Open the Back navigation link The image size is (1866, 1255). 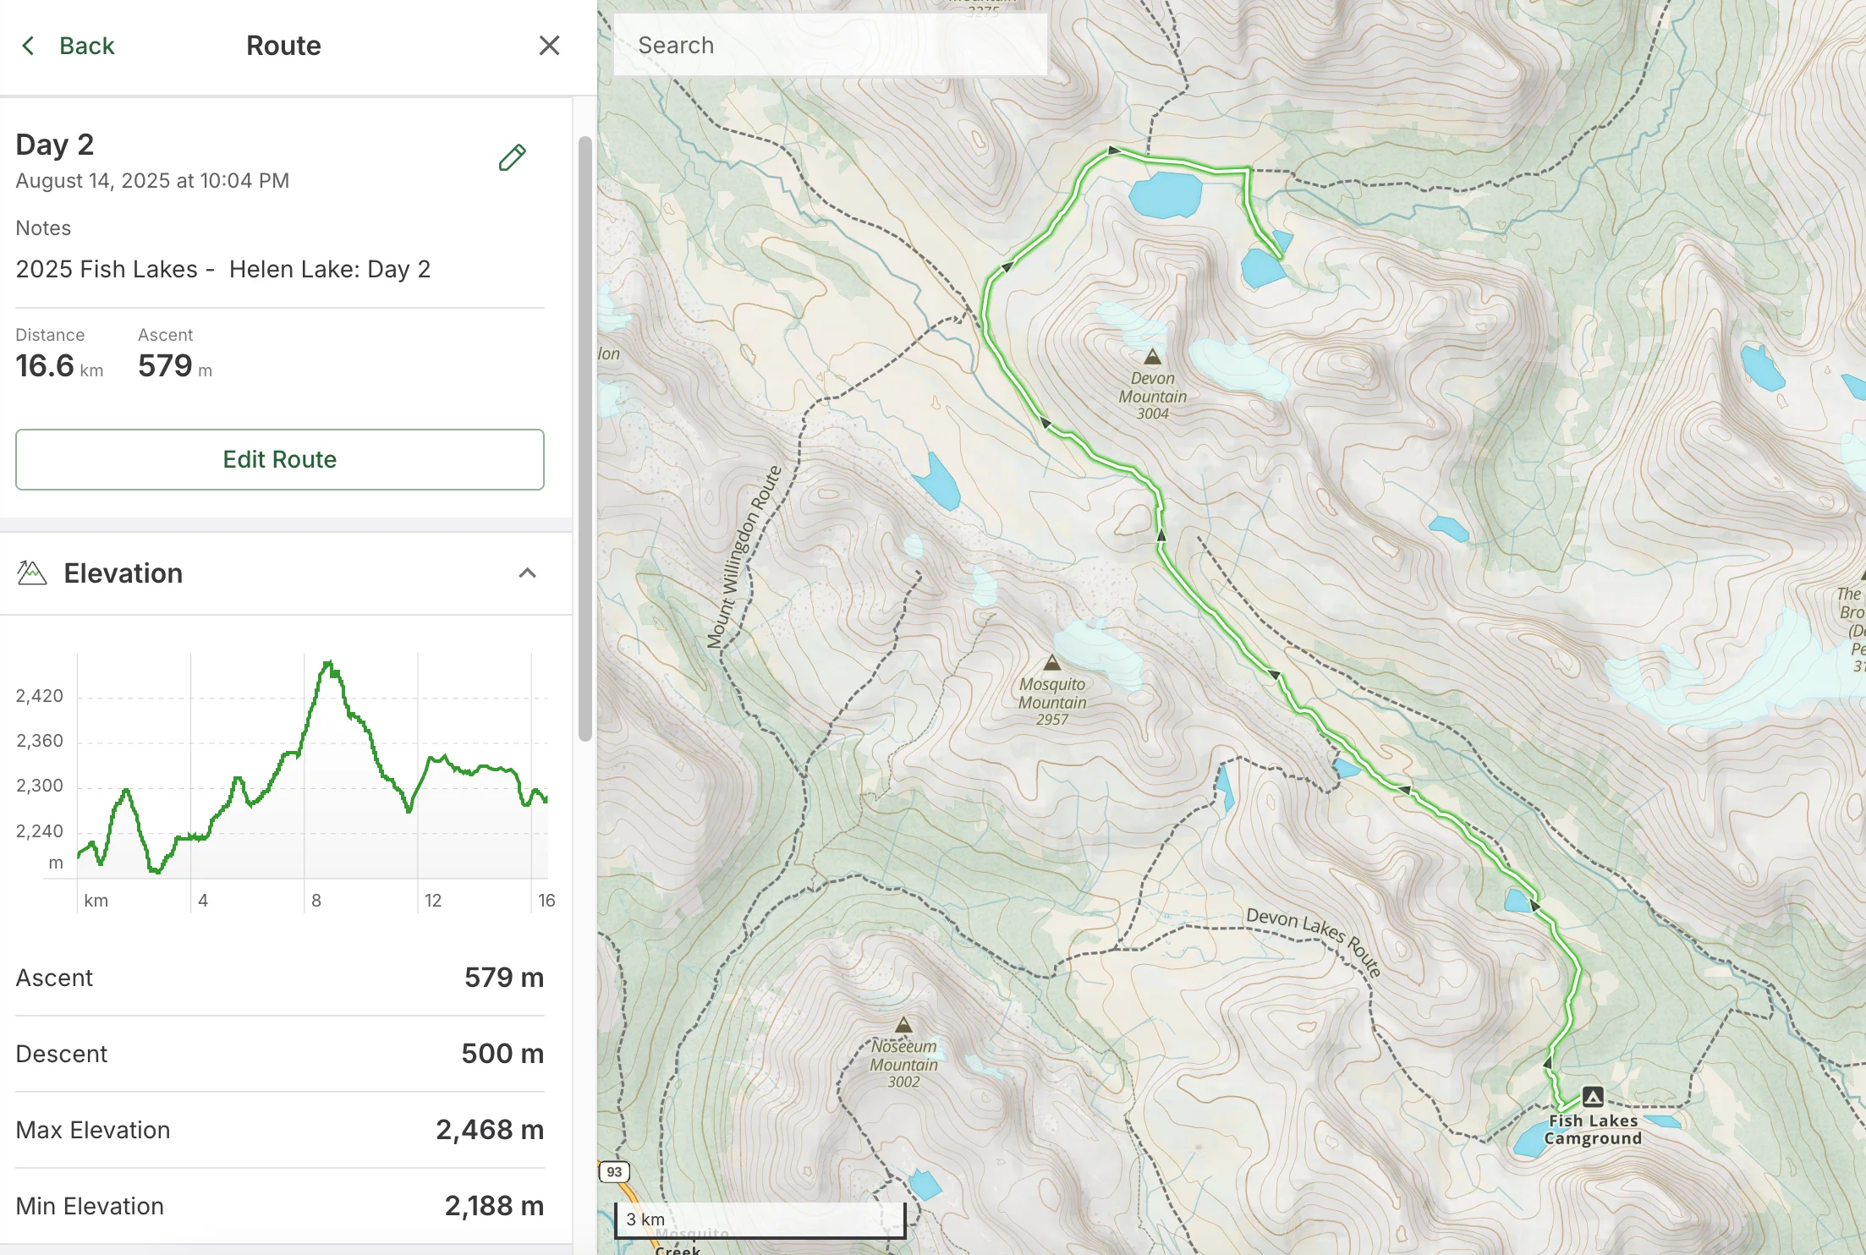[85, 46]
